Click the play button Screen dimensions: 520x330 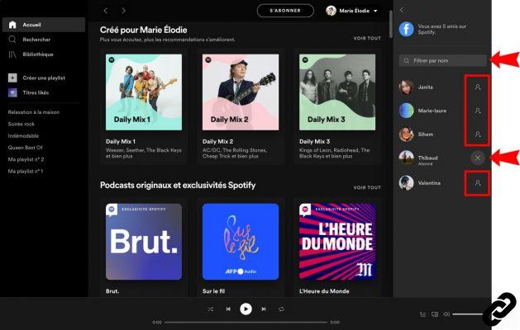pyautogui.click(x=246, y=309)
